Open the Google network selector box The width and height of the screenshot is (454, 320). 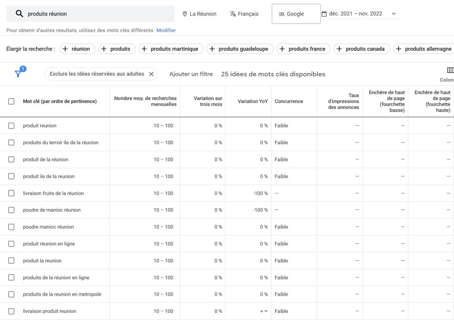point(296,14)
